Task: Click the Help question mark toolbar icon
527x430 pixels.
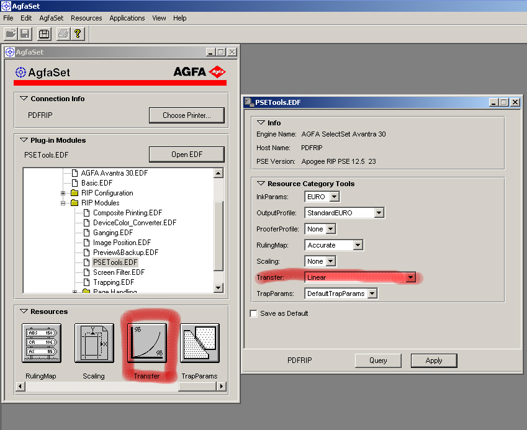Action: 78,34
